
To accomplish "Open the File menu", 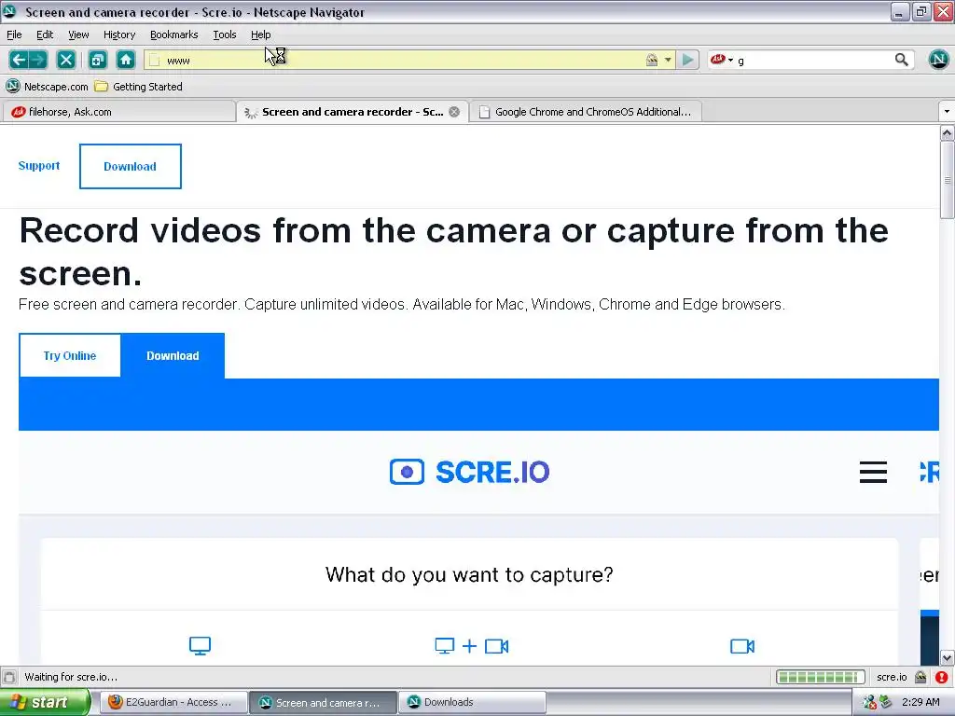I will pyautogui.click(x=14, y=34).
